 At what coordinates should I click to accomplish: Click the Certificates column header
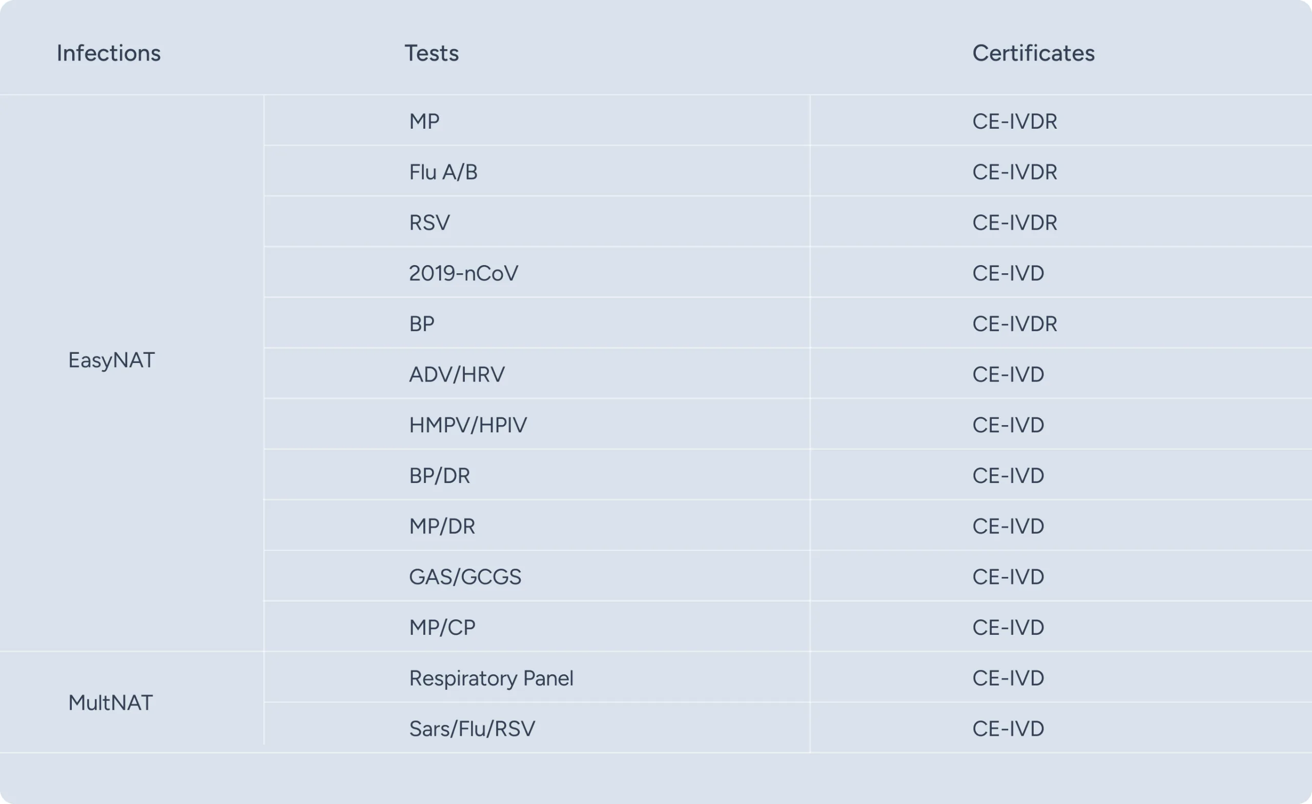tap(1033, 53)
